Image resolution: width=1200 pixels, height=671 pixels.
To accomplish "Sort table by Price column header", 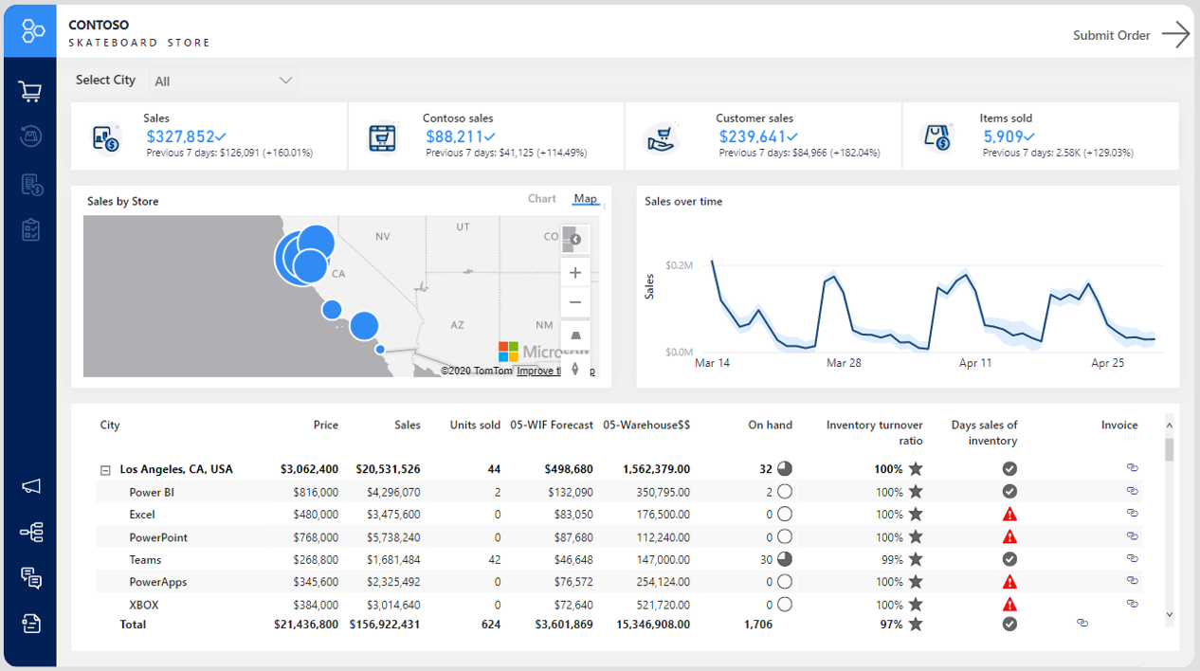I will (326, 425).
